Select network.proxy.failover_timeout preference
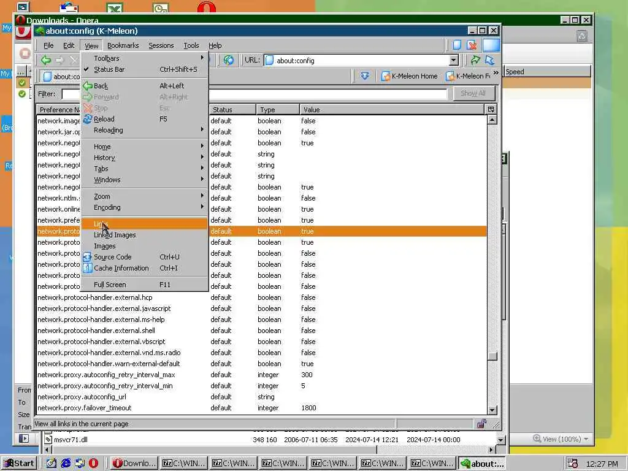 (261, 408)
